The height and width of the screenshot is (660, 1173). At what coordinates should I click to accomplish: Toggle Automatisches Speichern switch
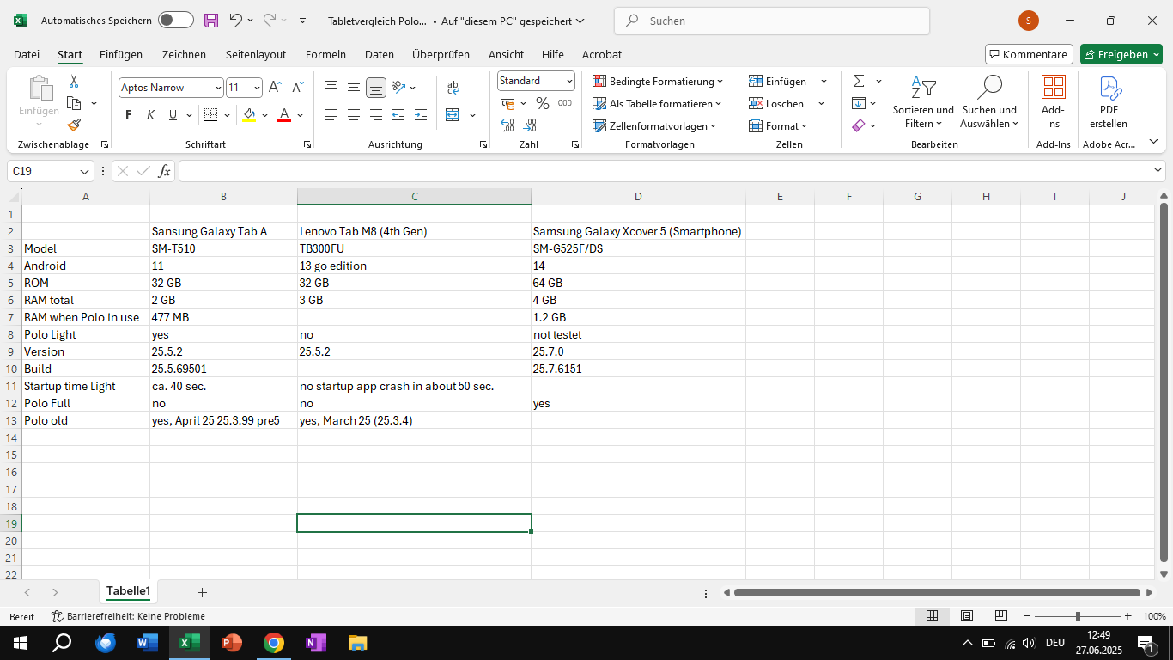[176, 21]
